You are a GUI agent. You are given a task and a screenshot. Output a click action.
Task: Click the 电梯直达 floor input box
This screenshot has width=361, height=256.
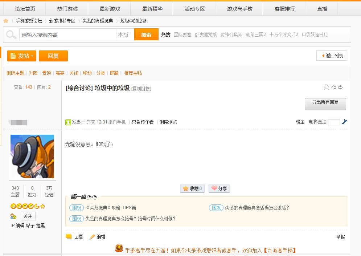click(334, 122)
